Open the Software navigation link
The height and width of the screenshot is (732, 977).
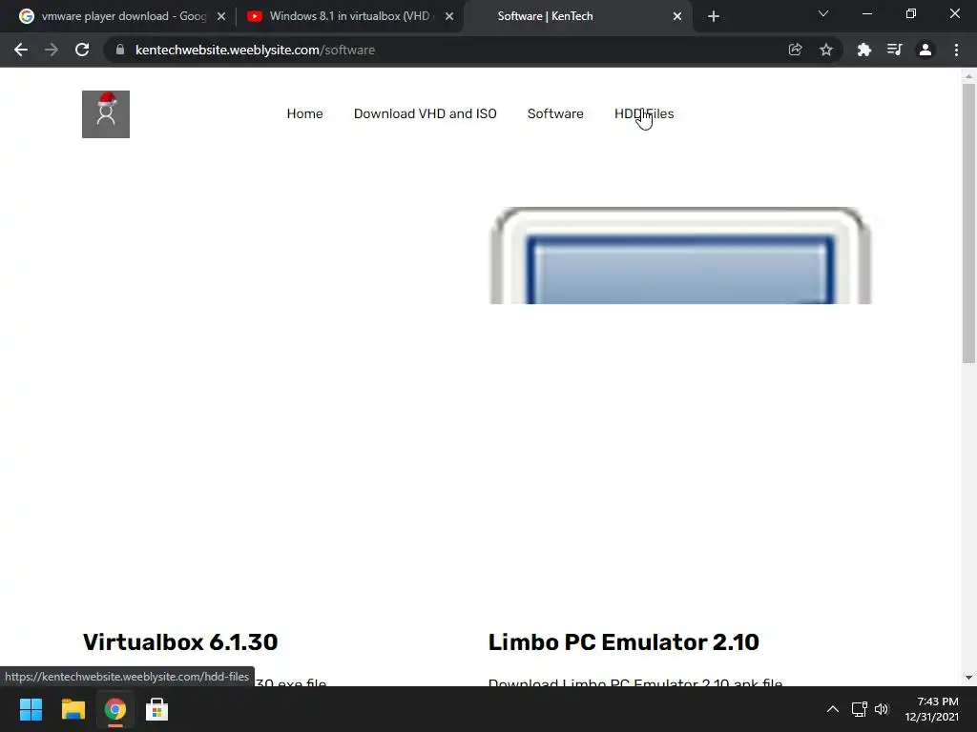tap(555, 114)
